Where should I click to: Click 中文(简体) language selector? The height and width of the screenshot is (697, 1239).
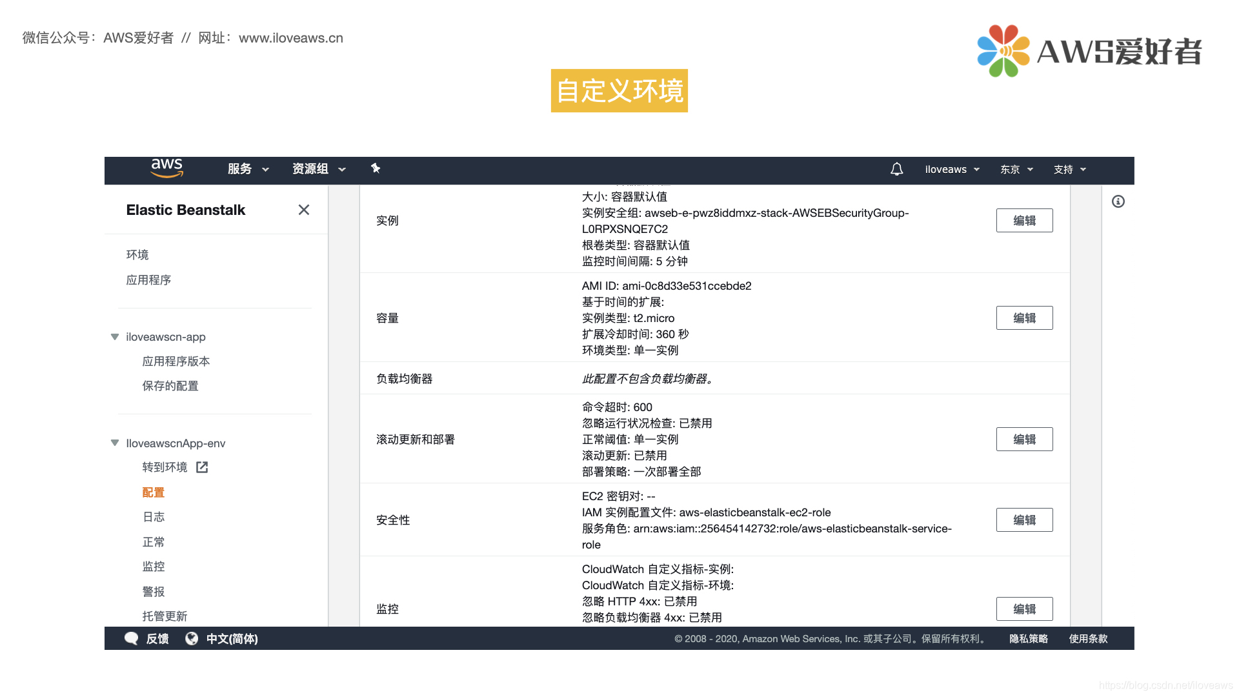click(232, 639)
